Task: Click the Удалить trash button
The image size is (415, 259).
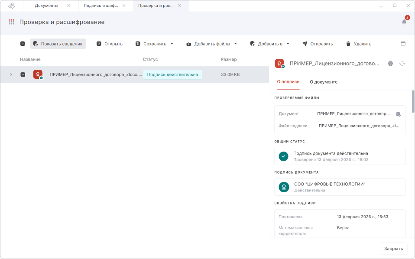Action: point(358,44)
